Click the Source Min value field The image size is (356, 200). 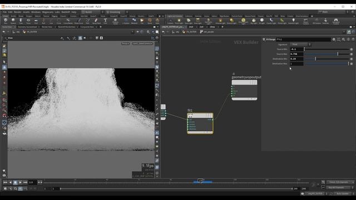pyautogui.click(x=296, y=49)
